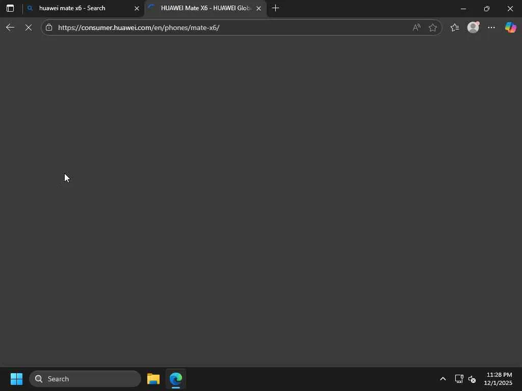The height and width of the screenshot is (391, 522).
Task: Close the HUAWEI Mate X6 tab
Action: 258,8
